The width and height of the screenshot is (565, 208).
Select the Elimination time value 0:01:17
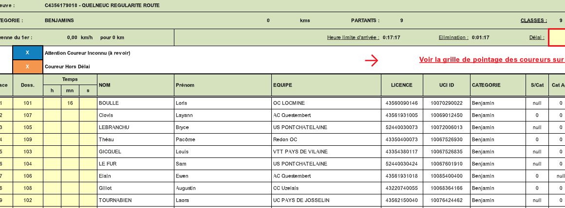click(480, 37)
